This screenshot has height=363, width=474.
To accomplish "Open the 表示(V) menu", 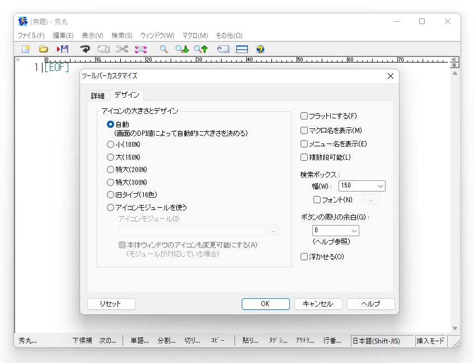I will (x=92, y=36).
